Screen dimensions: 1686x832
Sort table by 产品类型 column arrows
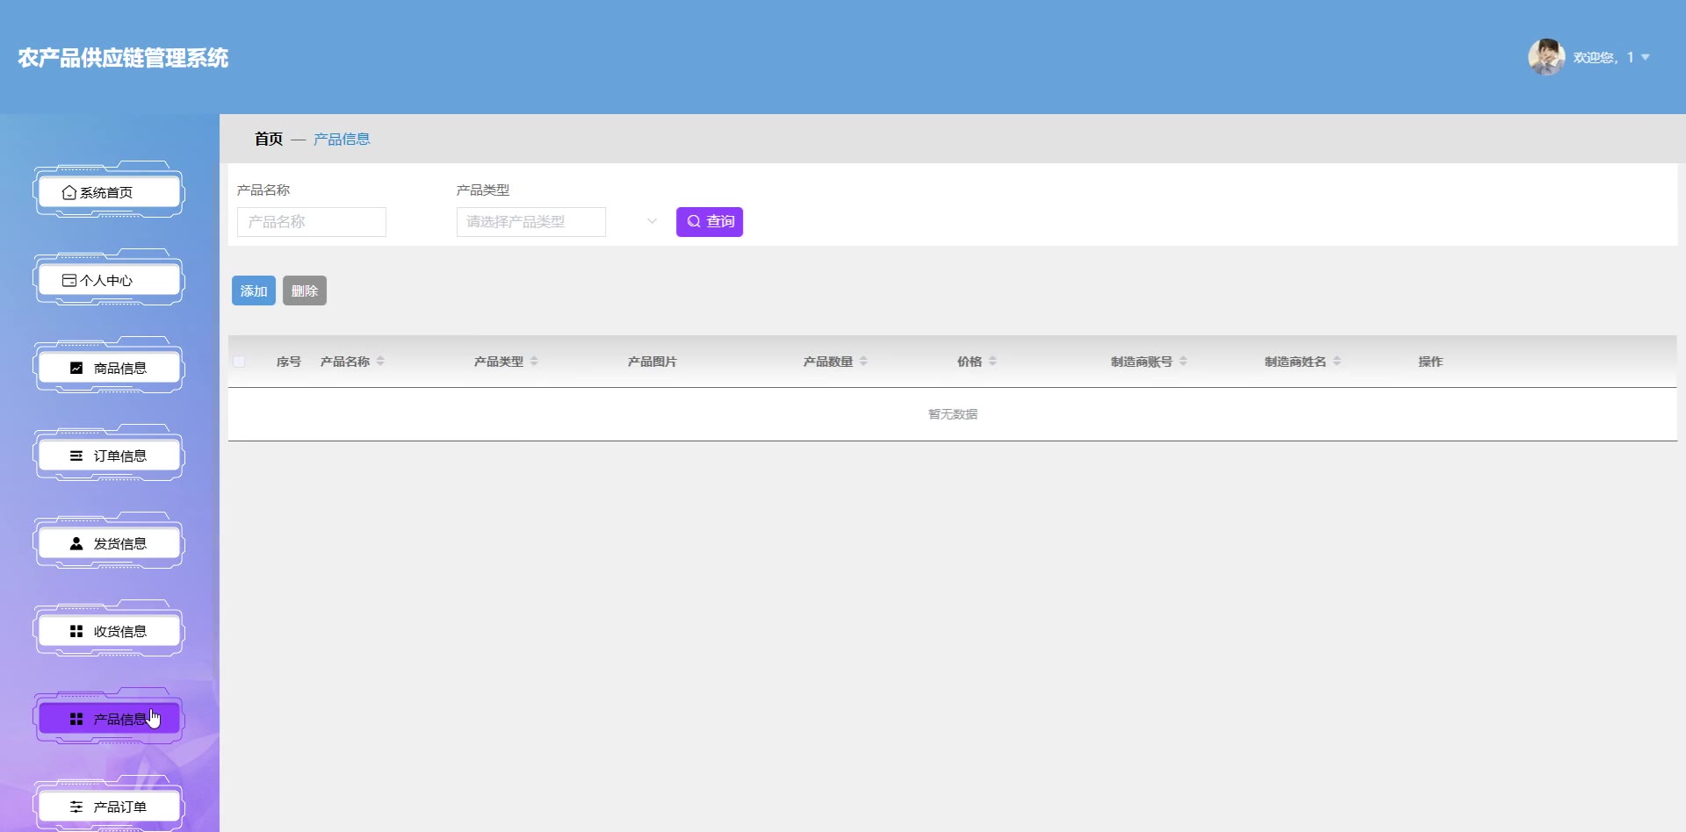pos(534,361)
